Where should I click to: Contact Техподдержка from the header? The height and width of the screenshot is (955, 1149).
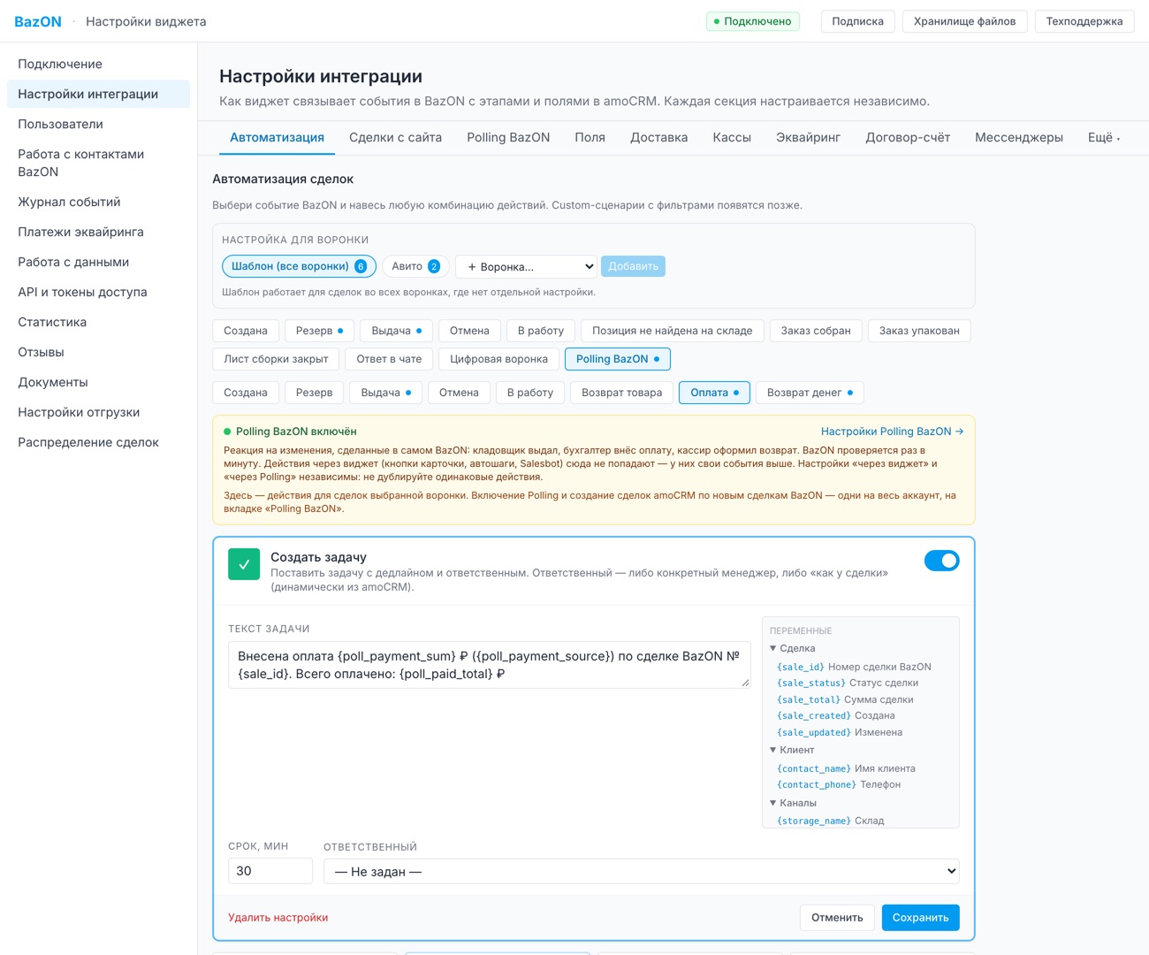1084,21
